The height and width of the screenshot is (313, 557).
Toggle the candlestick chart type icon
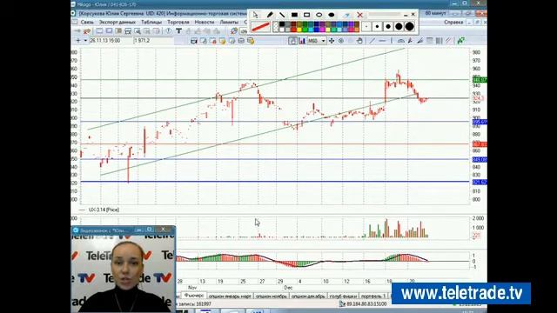pos(292,41)
